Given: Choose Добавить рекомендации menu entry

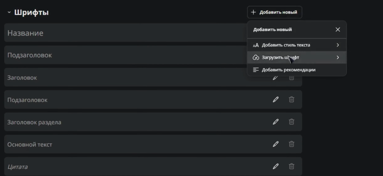Looking at the screenshot, I should [288, 70].
